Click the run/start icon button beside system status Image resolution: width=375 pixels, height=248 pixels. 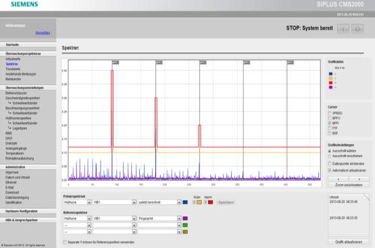click(343, 28)
